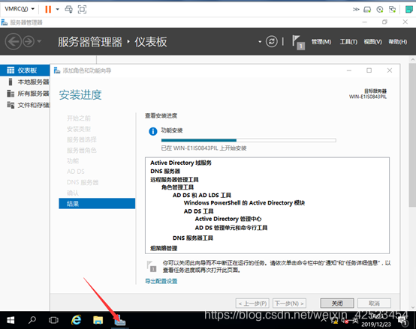
Task: Click Server Manager taskbar icon
Action: coord(120,320)
